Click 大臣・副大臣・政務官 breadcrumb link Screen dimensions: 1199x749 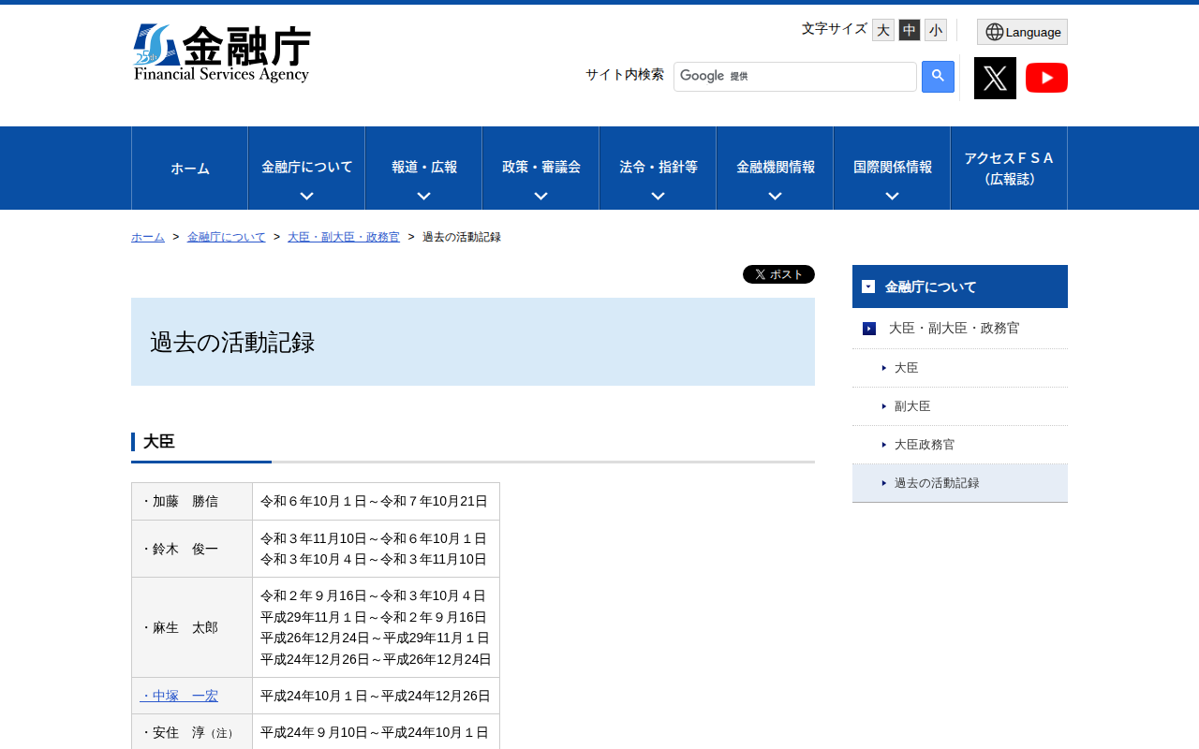click(344, 237)
